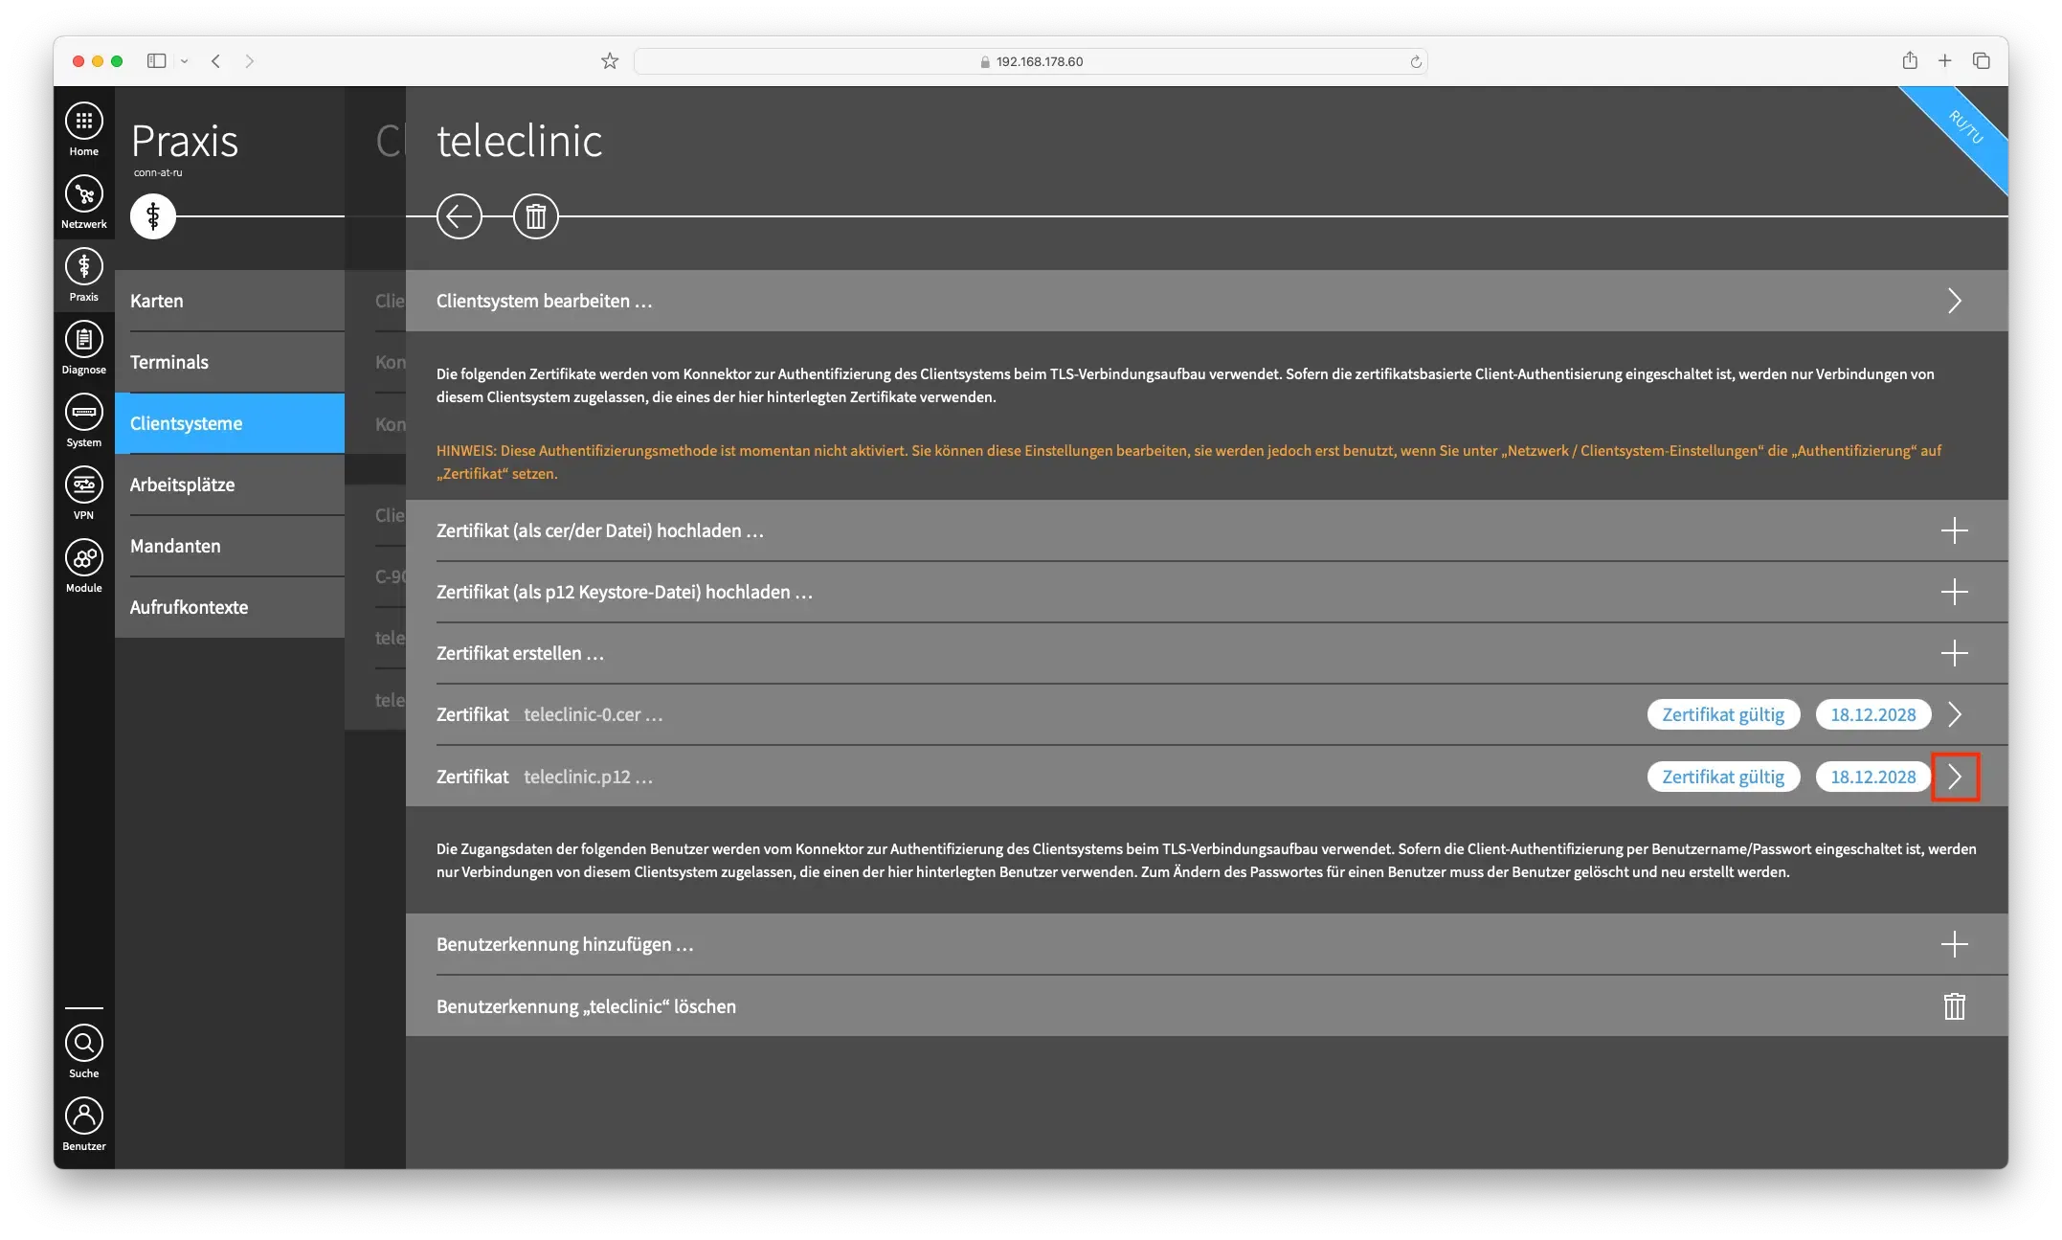Click Zertifikat (als cer/der Datei) hochladen
This screenshot has height=1240, width=2062.
1207,530
